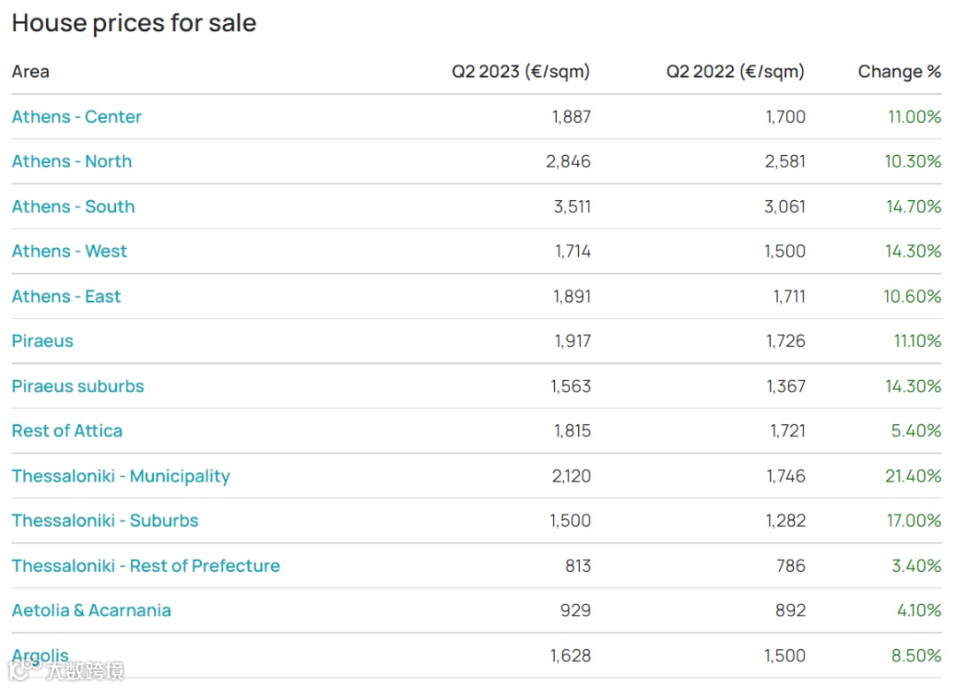
Task: Click the Q2 2023 (€/sqm) column header
Action: 520,72
